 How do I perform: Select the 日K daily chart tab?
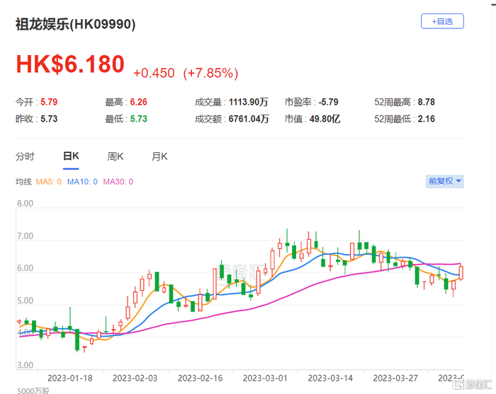pos(71,156)
